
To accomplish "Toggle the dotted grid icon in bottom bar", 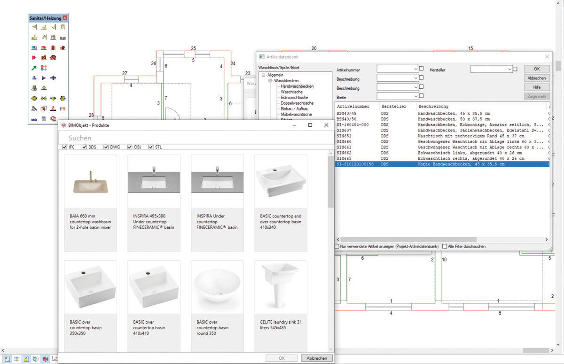I will pyautogui.click(x=16, y=359).
